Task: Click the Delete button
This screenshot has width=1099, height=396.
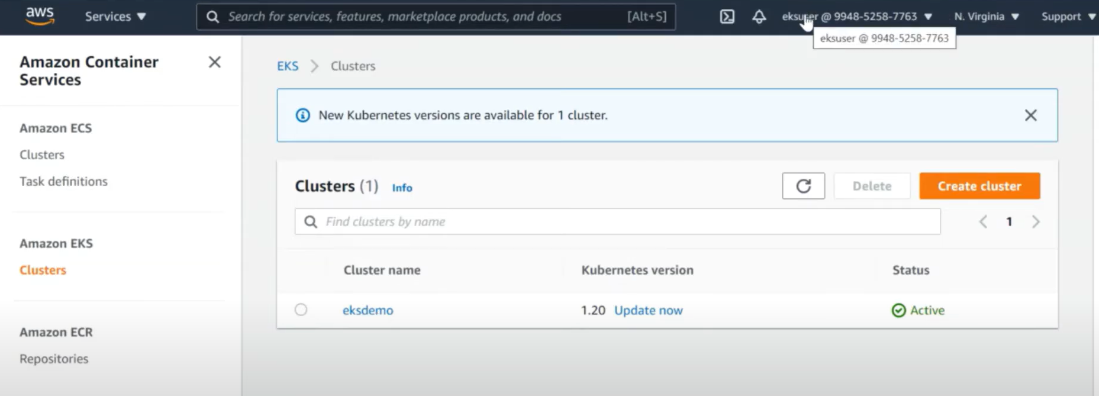Action: [872, 186]
